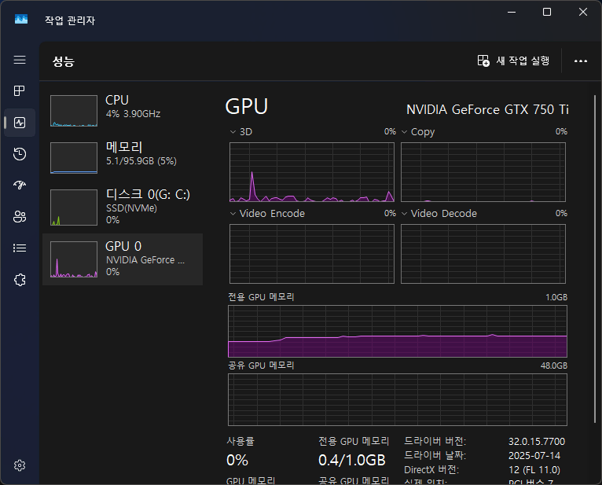Open the three-dot more options menu

(x=581, y=61)
